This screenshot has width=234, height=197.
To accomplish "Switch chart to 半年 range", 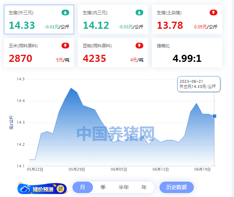I will point(124,187).
